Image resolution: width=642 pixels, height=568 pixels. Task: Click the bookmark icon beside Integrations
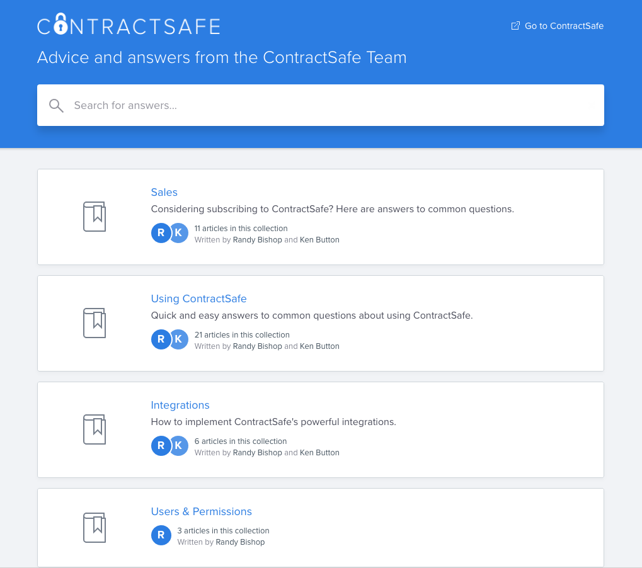click(95, 429)
